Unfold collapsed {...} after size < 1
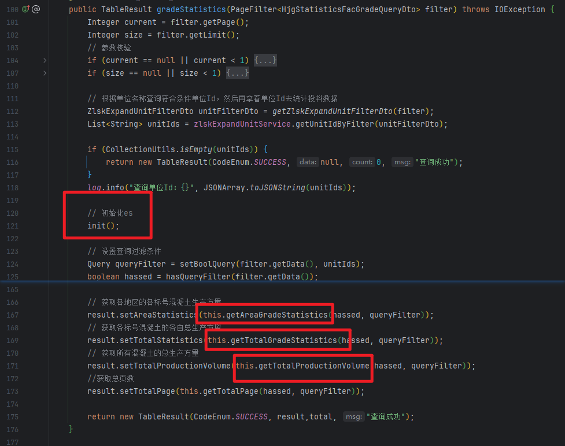The height and width of the screenshot is (446, 565). (238, 73)
